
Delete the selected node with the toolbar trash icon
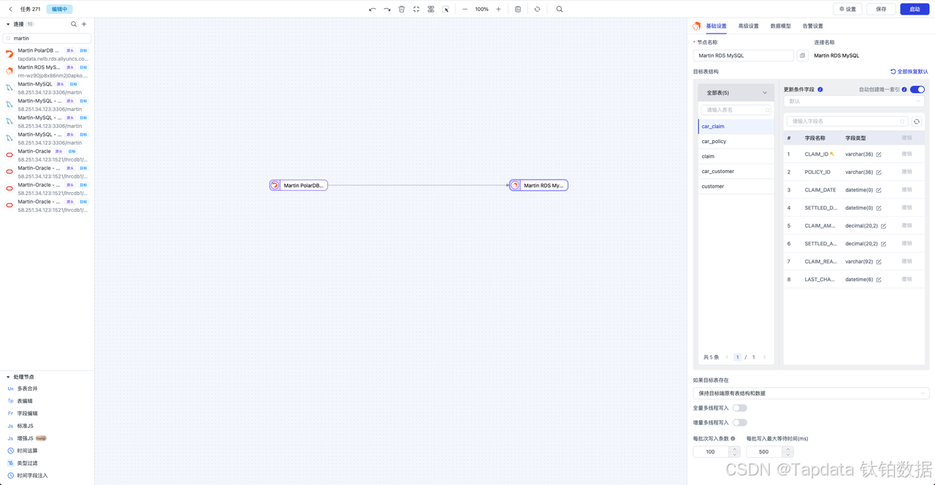(402, 9)
